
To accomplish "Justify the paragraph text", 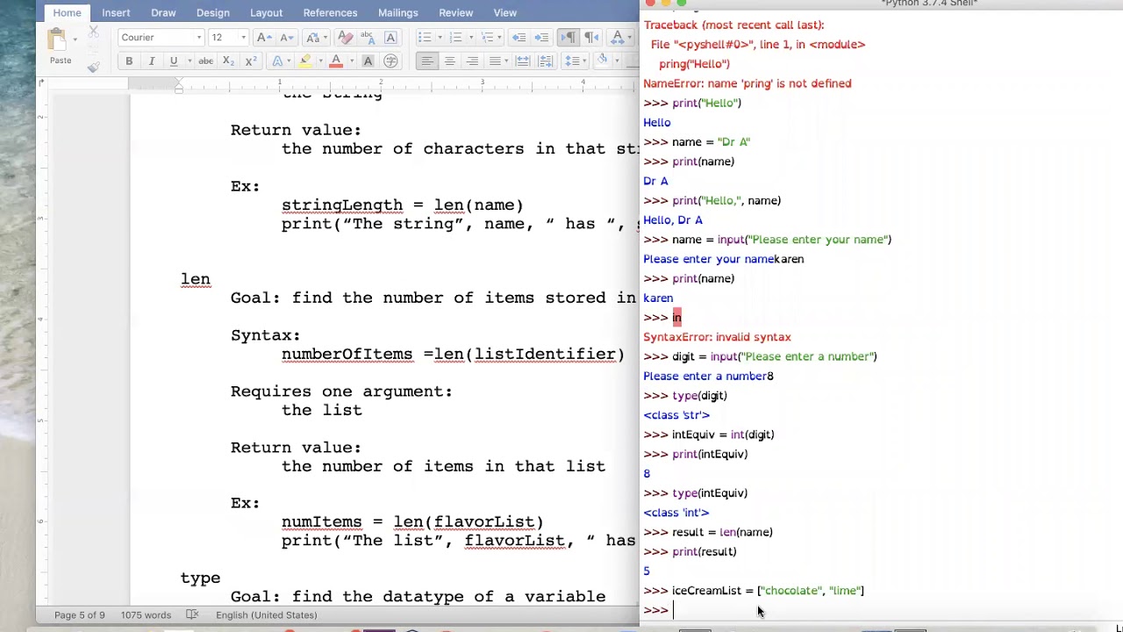I will click(495, 61).
